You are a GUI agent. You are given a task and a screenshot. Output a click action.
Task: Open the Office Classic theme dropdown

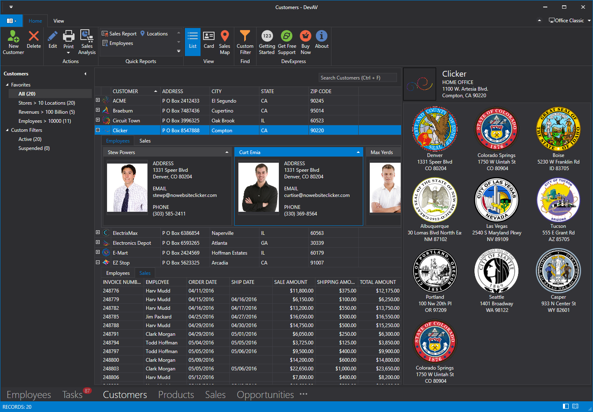pos(589,21)
